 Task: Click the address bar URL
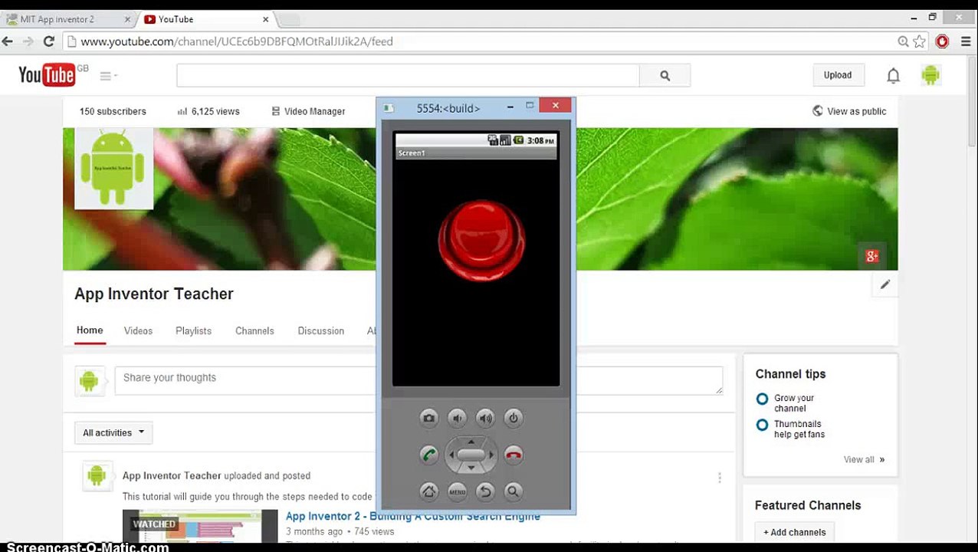pyautogui.click(x=237, y=41)
